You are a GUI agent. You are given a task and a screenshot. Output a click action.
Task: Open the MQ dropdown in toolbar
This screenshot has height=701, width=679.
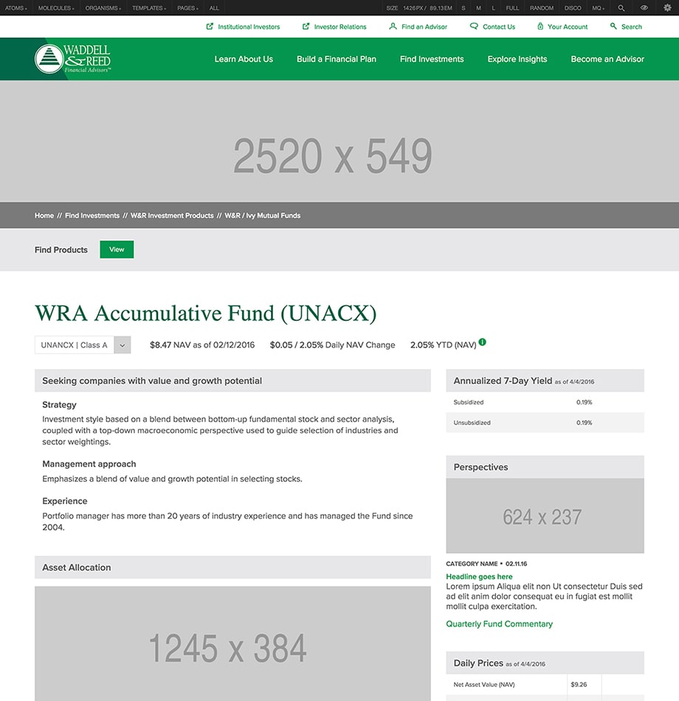(599, 8)
